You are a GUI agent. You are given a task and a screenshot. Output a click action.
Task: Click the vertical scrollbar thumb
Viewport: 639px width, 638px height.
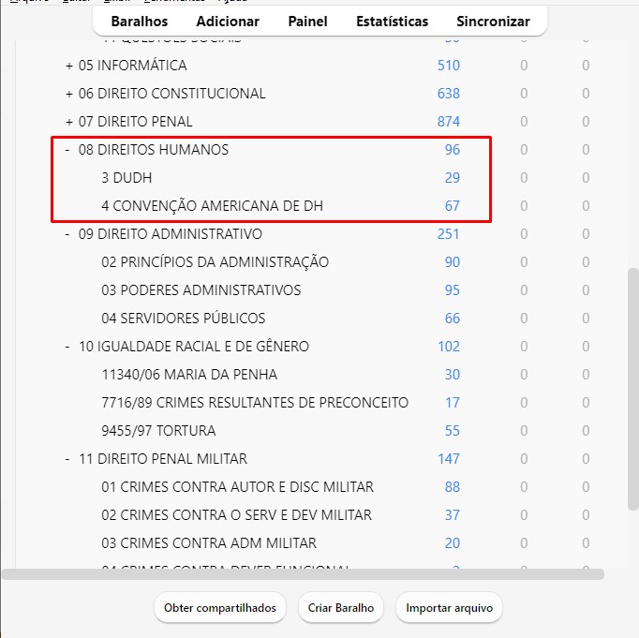(632, 389)
